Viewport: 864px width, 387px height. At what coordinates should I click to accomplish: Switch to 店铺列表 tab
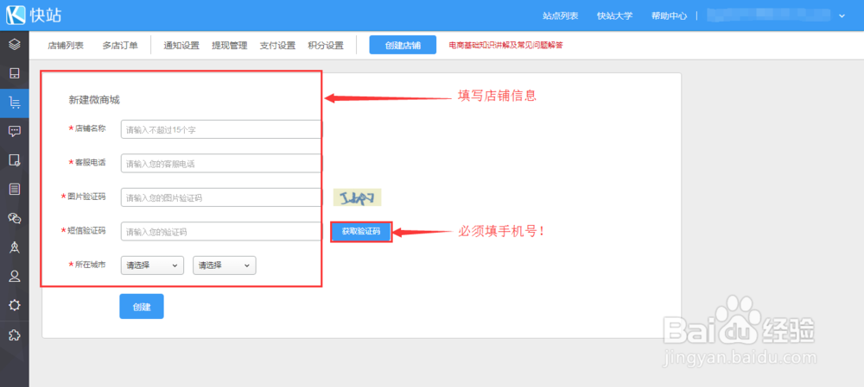click(x=66, y=46)
